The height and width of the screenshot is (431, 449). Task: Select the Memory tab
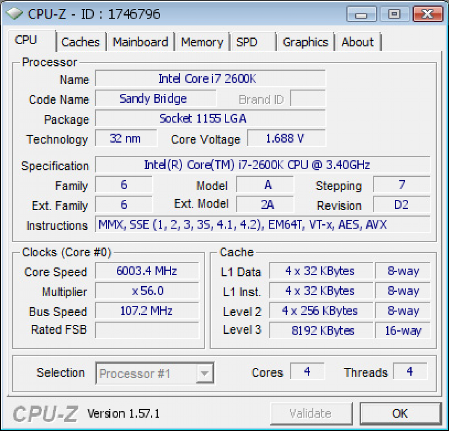202,42
